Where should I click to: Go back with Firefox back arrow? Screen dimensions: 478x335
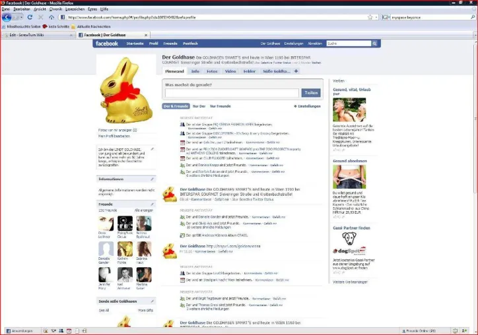(7, 17)
